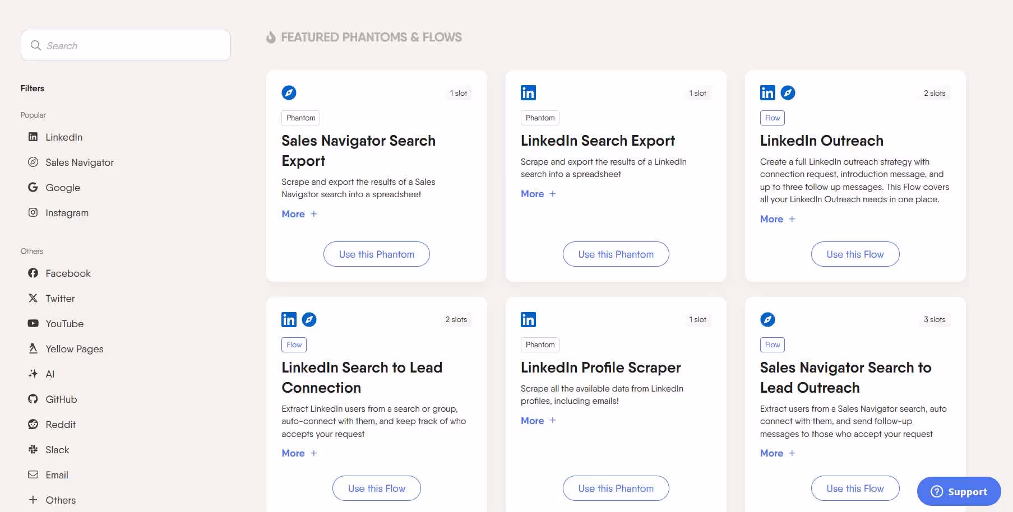This screenshot has height=512, width=1013.
Task: Click the compass icon on LinkedIn Outreach card
Action: point(788,92)
